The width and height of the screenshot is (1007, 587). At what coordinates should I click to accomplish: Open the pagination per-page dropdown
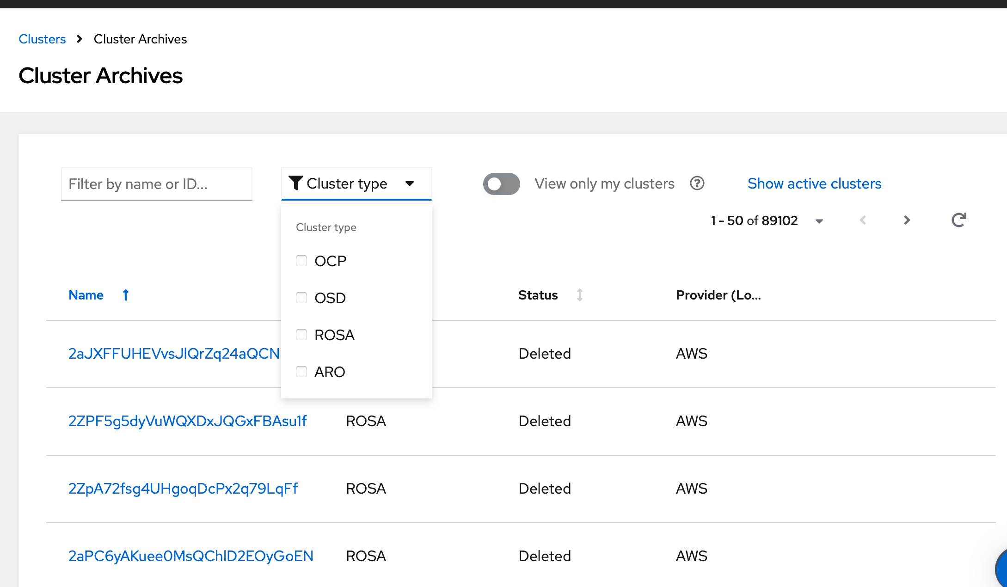tap(819, 221)
